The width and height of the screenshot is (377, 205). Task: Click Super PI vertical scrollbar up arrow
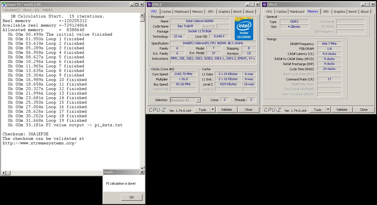click(142, 15)
